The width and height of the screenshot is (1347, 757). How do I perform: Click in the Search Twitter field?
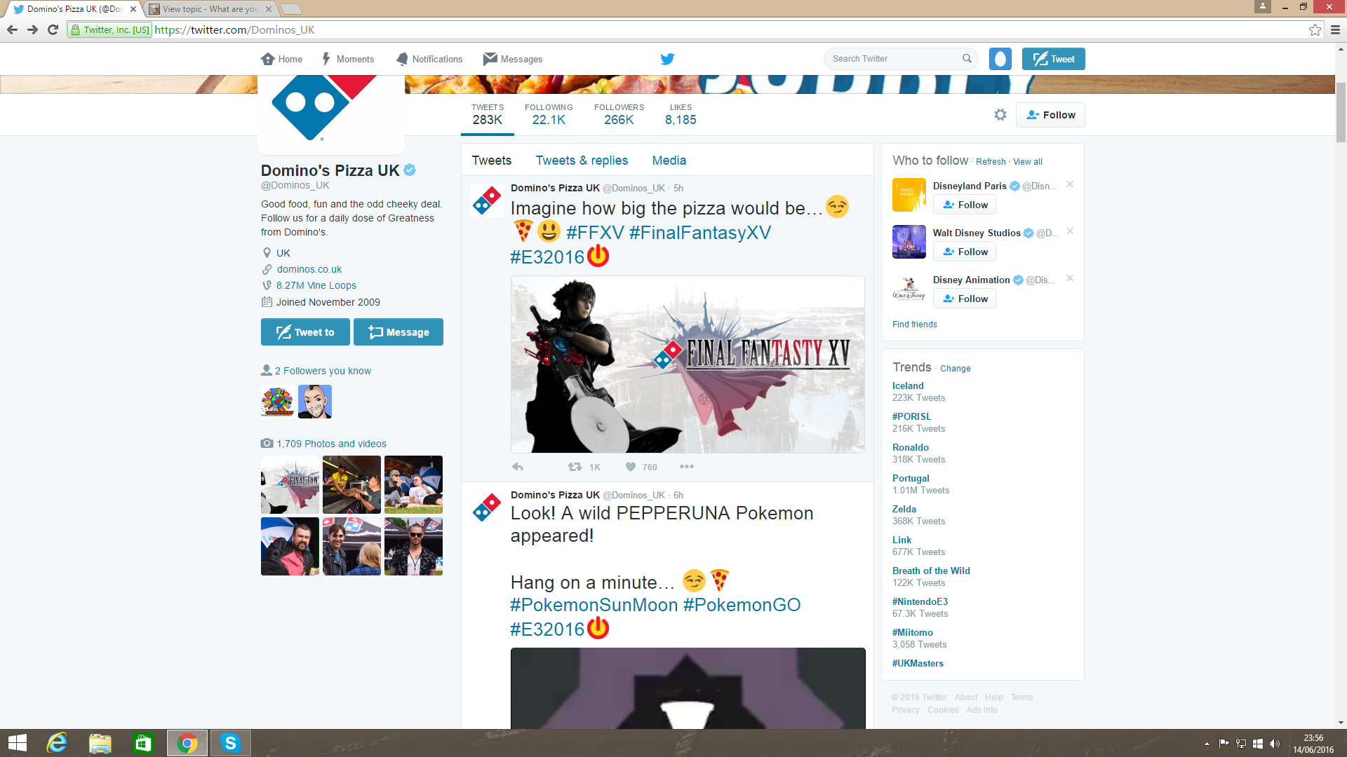[x=892, y=59]
